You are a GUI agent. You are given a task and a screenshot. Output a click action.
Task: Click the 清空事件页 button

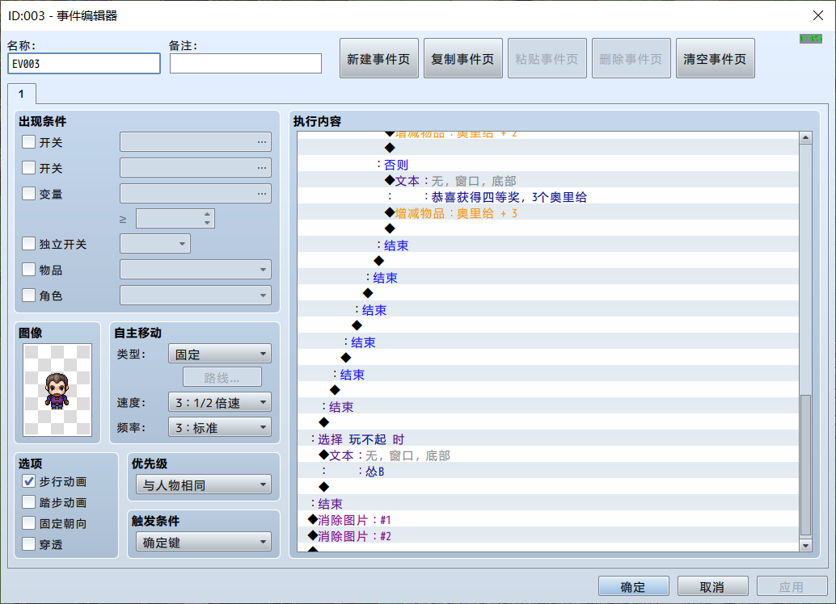point(715,59)
